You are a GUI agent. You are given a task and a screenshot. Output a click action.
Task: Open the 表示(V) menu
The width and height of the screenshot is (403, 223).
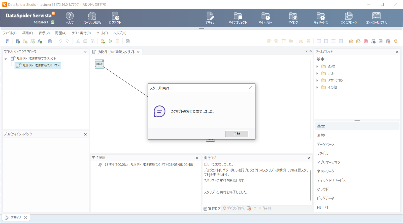(x=44, y=33)
